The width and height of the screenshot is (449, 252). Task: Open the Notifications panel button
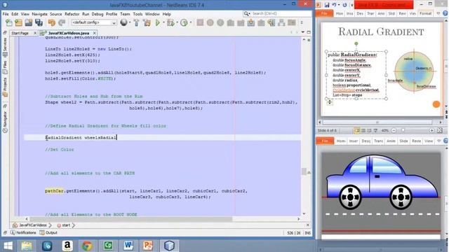(23, 232)
